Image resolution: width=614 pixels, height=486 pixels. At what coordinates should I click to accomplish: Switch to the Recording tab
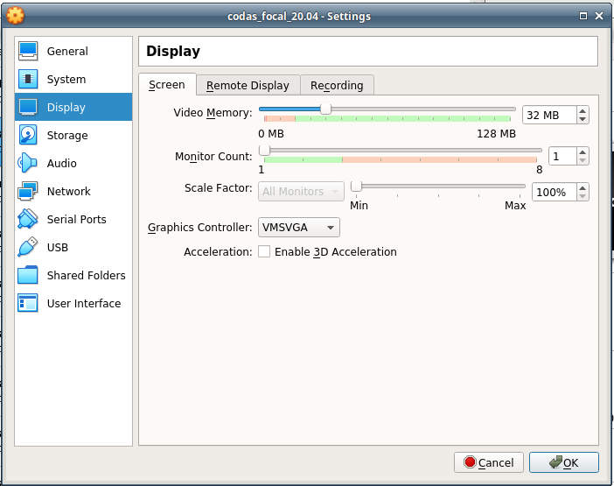[x=337, y=86]
